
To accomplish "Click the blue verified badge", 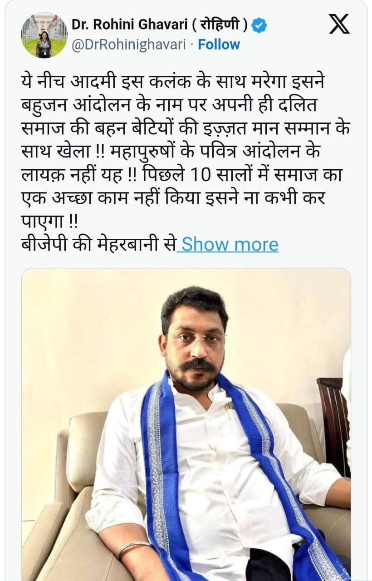I will point(259,26).
